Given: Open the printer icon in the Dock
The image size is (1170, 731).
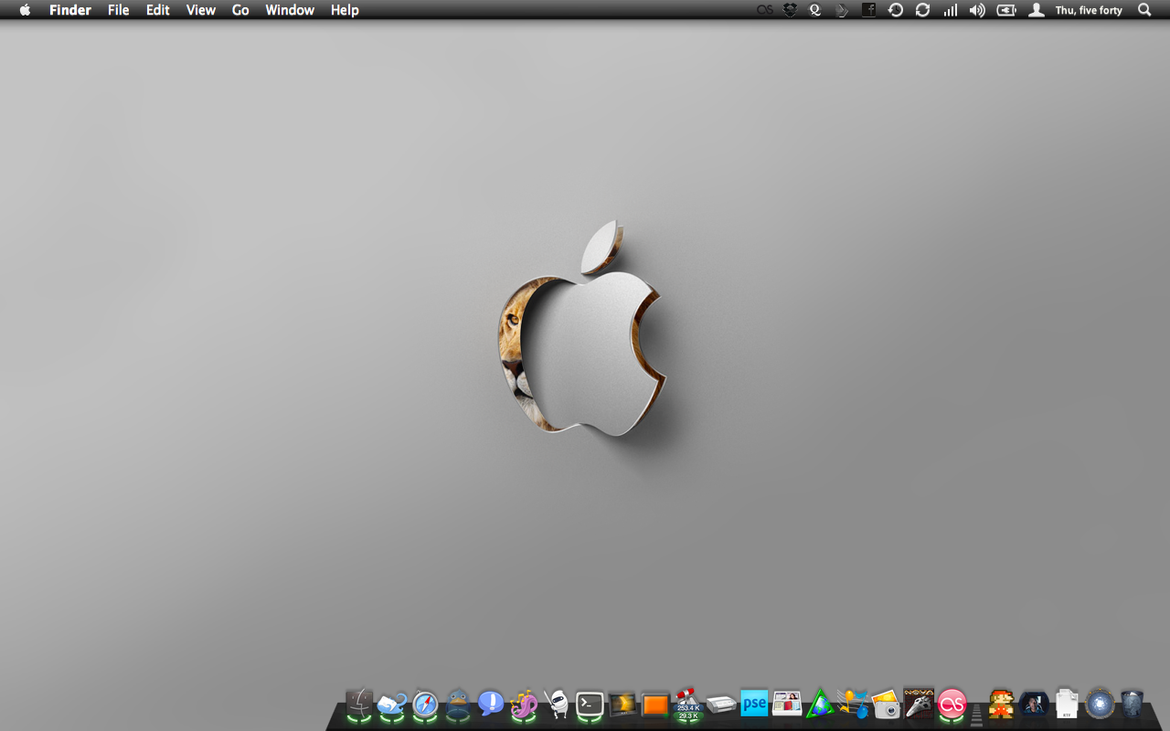Looking at the screenshot, I should 721,705.
